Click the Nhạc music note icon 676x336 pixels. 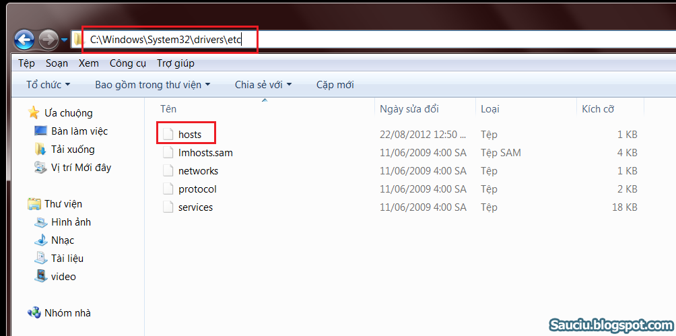pyautogui.click(x=41, y=240)
